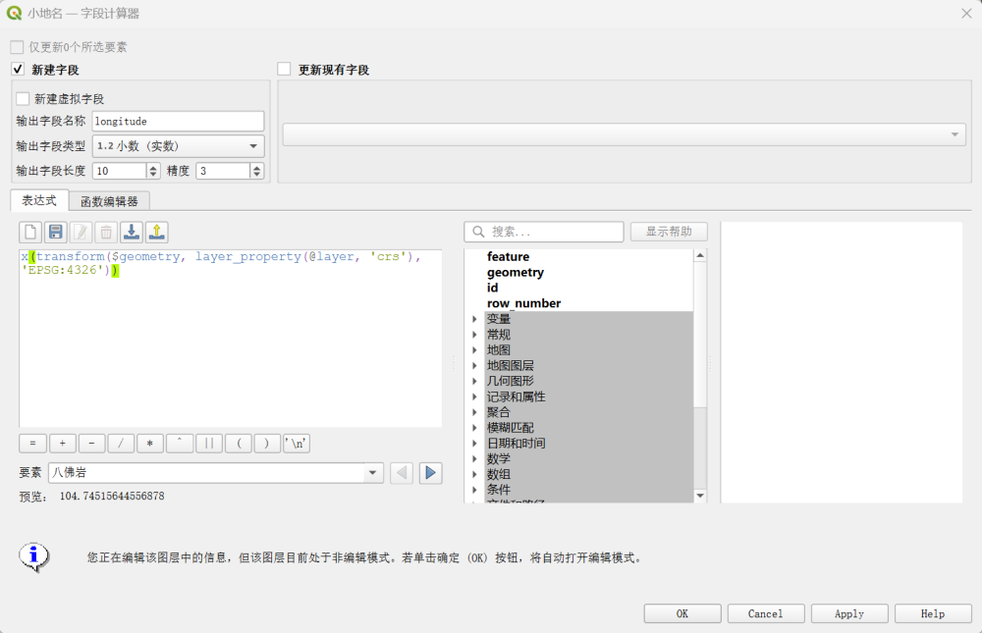Screen dimensions: 982x633
Task: Uncheck the 新建字段 checkbox
Action: 18,70
